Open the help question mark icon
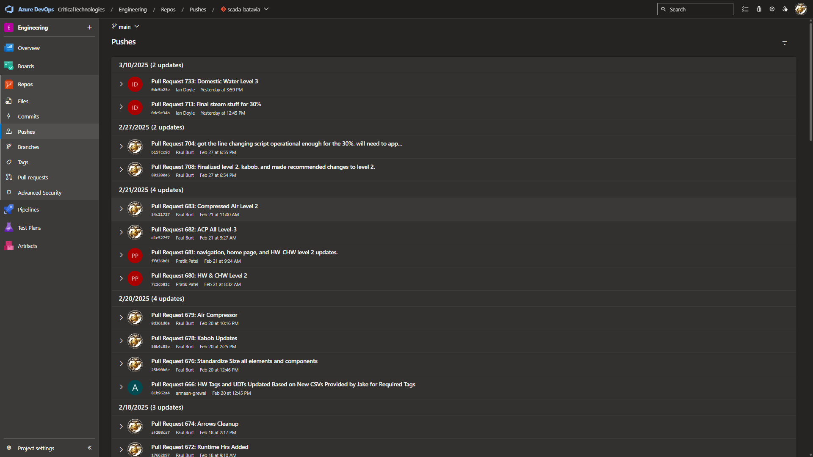This screenshot has height=457, width=813. [772, 9]
